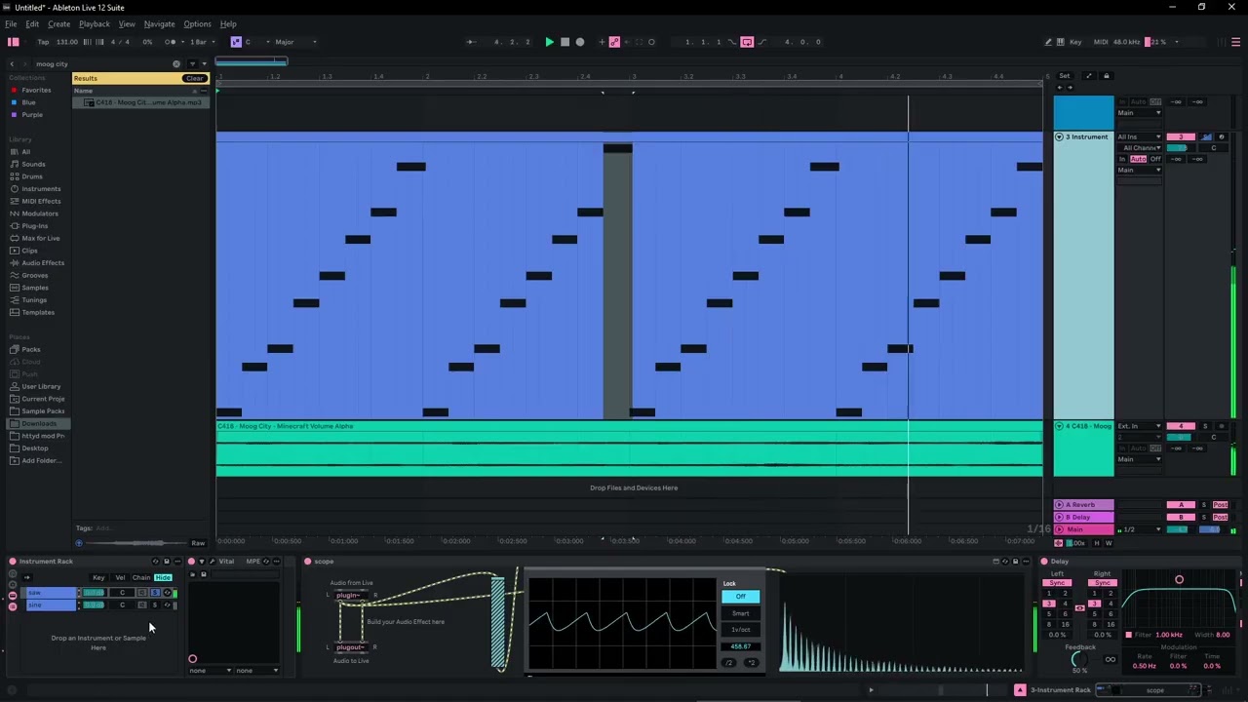The width and height of the screenshot is (1248, 702).
Task: Click the Arrangement Record button
Action: (580, 42)
